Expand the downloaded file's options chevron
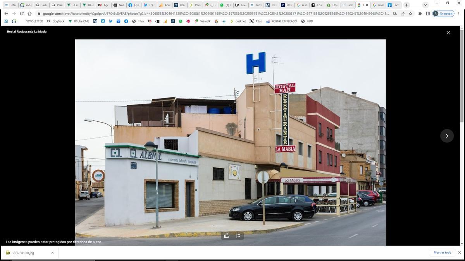Screen dimensions: 465x261 52,252
